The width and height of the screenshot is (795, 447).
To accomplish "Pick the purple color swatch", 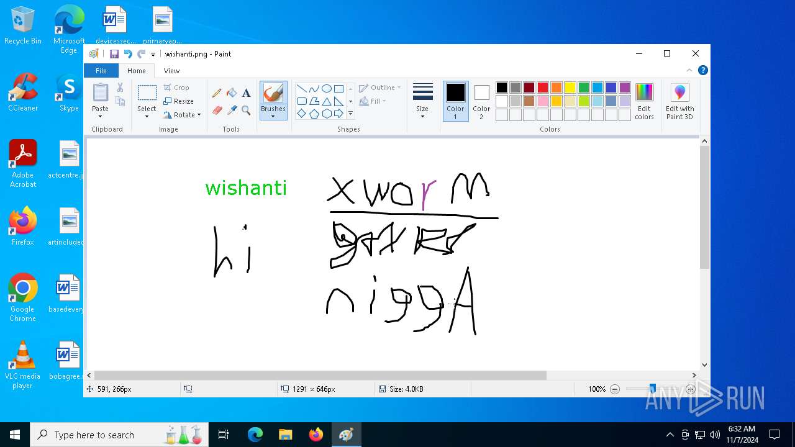I will (x=625, y=88).
